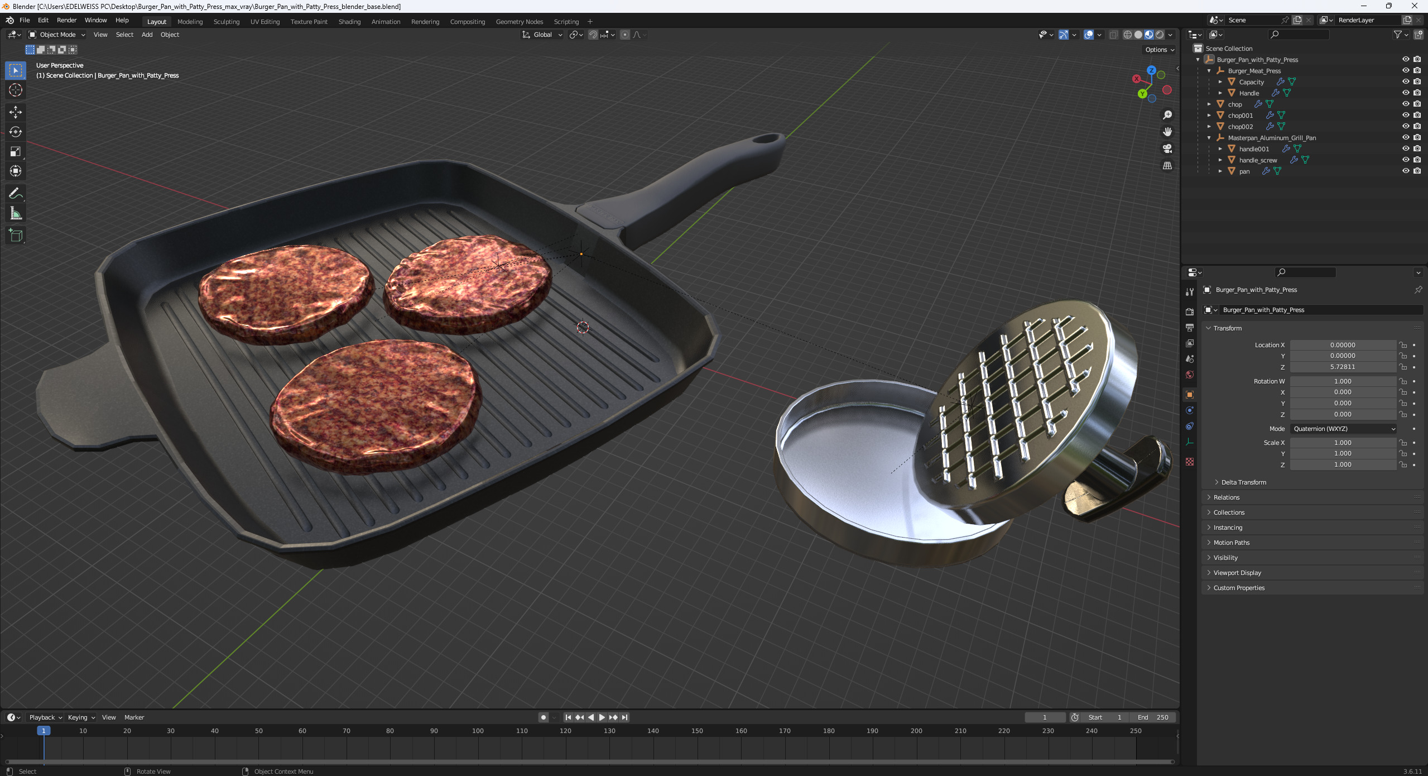Click the pan view hand icon

pos(1167,132)
